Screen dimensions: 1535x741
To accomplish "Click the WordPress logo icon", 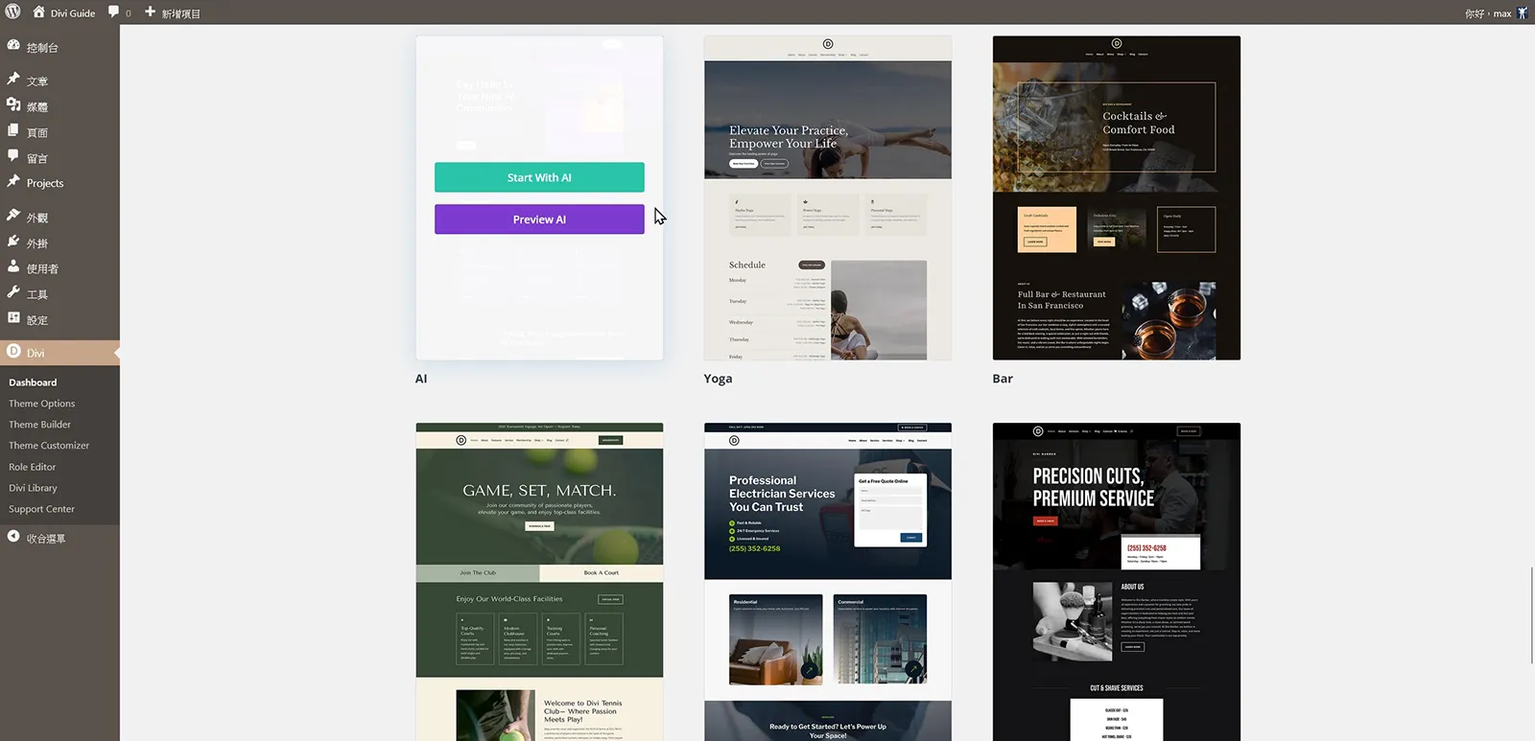I will pos(13,12).
